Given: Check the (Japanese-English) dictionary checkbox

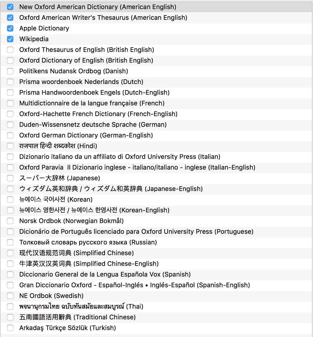Looking at the screenshot, I should click(10, 189).
